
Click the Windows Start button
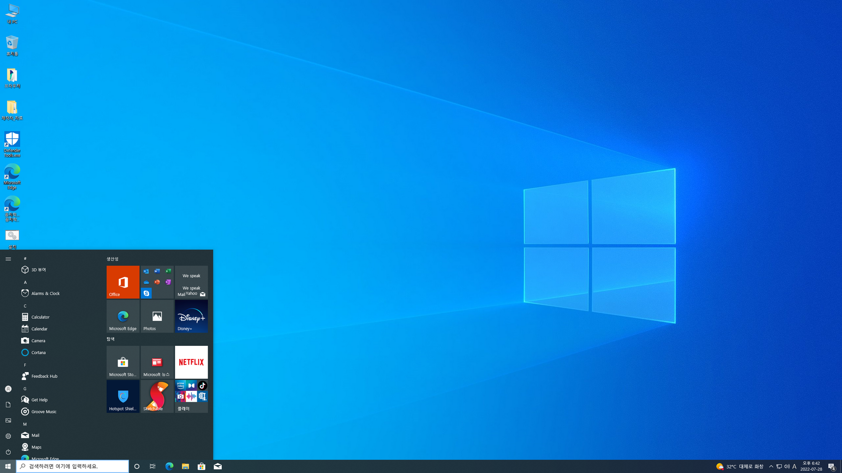pyautogui.click(x=8, y=466)
